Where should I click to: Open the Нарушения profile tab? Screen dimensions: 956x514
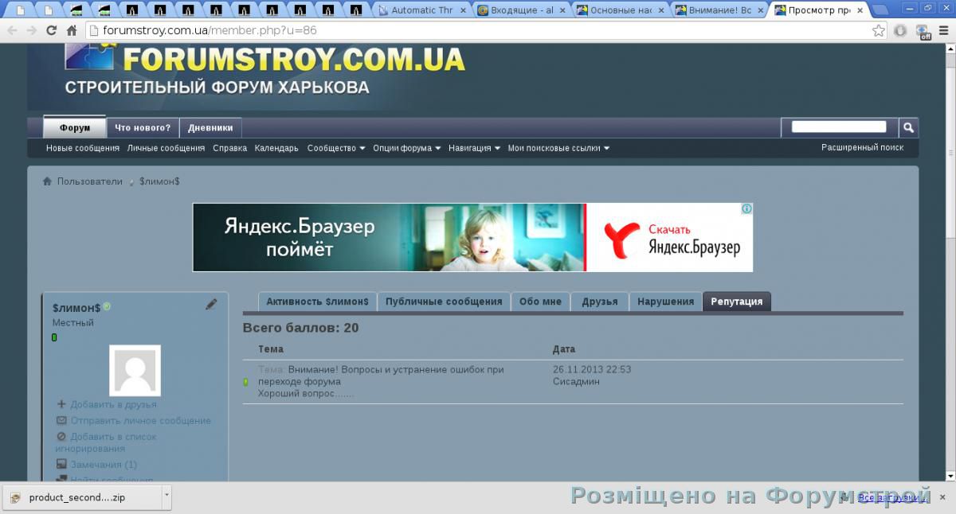[665, 302]
